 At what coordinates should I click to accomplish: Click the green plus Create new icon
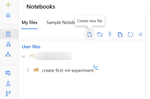[x=8, y=5]
